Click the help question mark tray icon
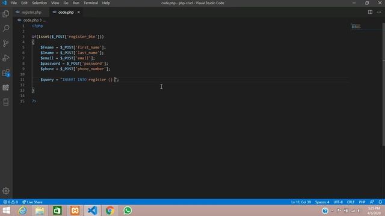The image size is (385, 216). coord(325,211)
